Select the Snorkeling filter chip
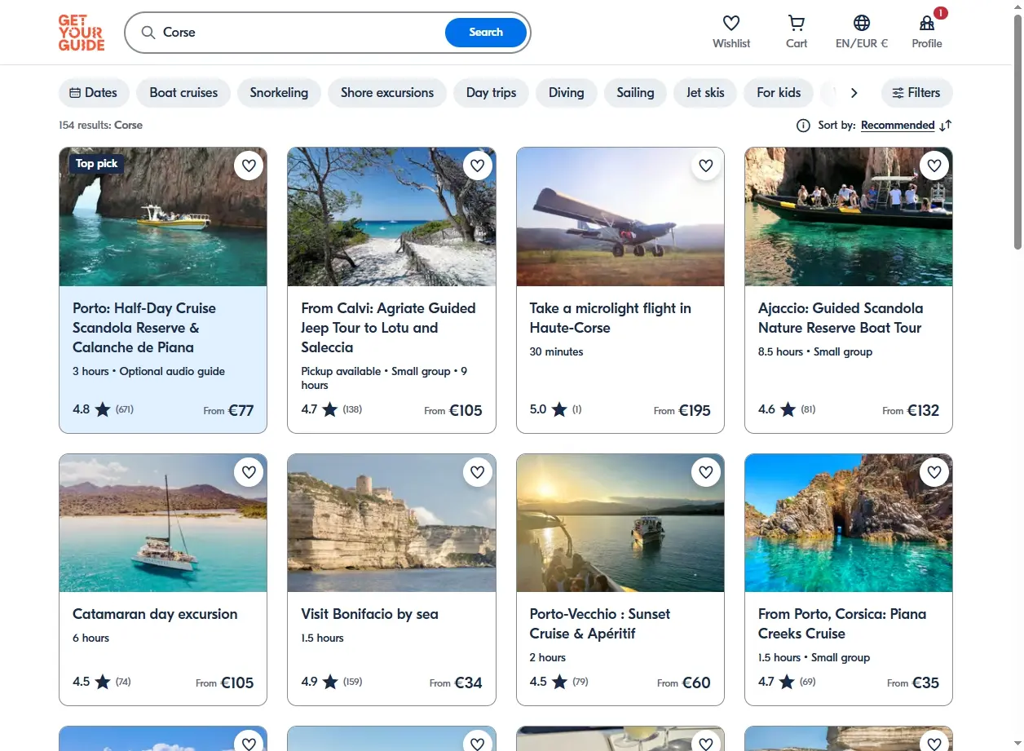The width and height of the screenshot is (1024, 751). [279, 93]
